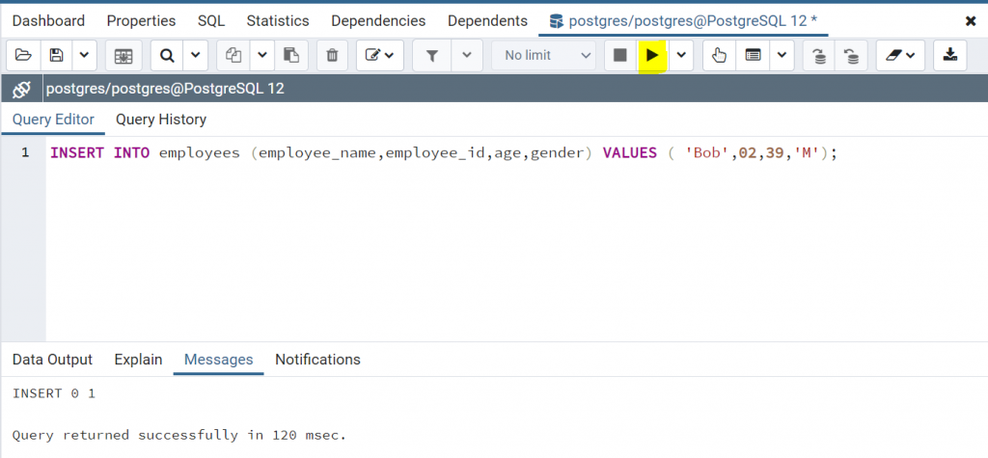988x458 pixels.
Task: Select the Messages tab
Action: point(219,360)
